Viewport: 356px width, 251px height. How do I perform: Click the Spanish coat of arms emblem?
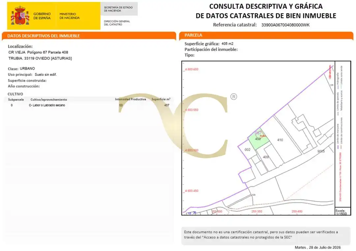20,16
